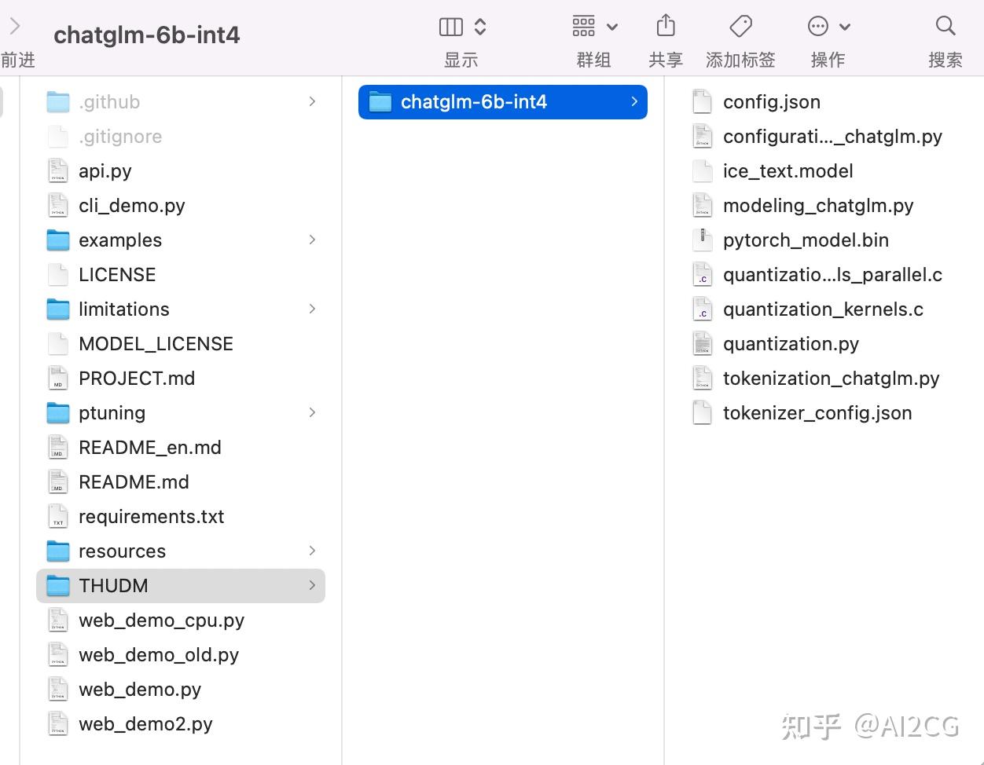Click the quantization_kernels.c file icon
Image resolution: width=984 pixels, height=765 pixels.
tap(702, 309)
